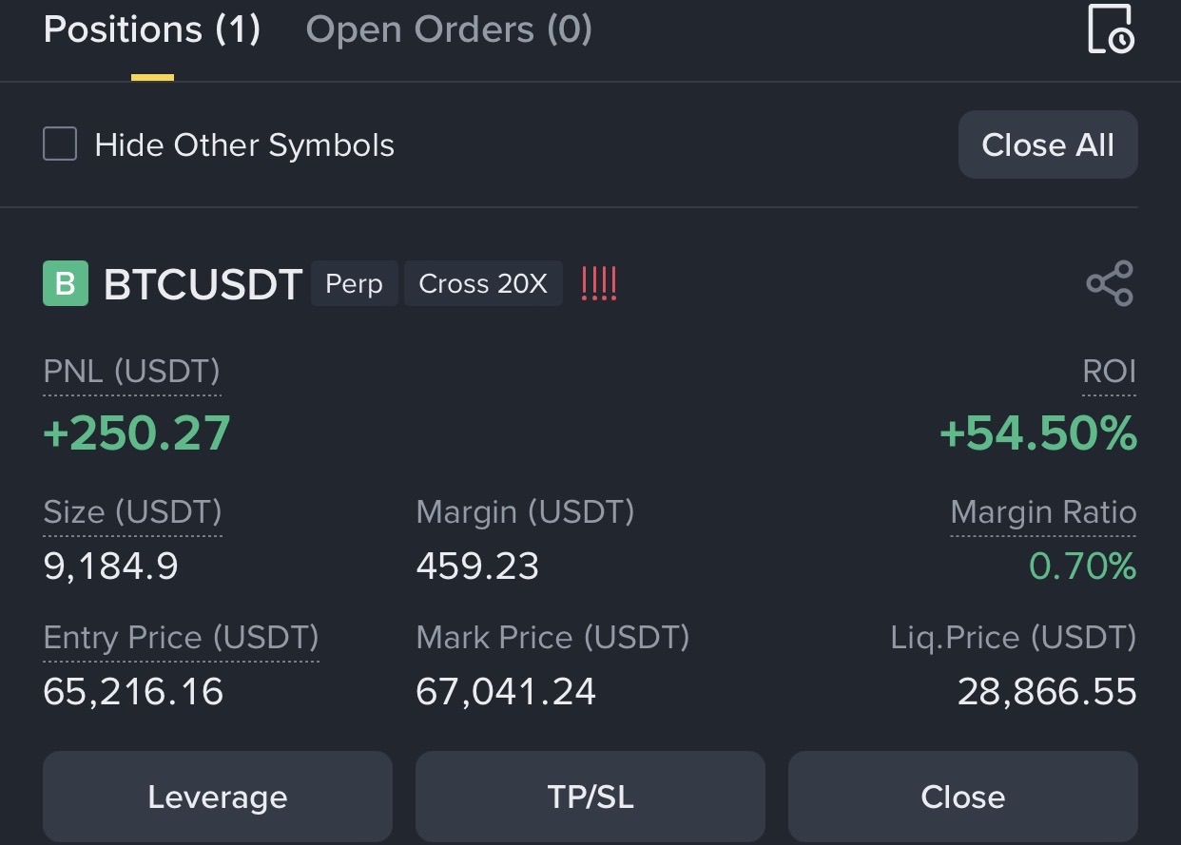The height and width of the screenshot is (845, 1181).
Task: Tap the Hide Other Symbols text
Action: (244, 145)
